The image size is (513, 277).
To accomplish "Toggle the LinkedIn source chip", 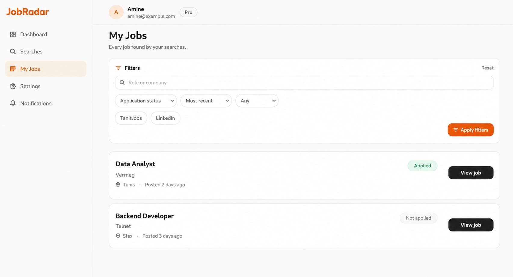I will [165, 118].
